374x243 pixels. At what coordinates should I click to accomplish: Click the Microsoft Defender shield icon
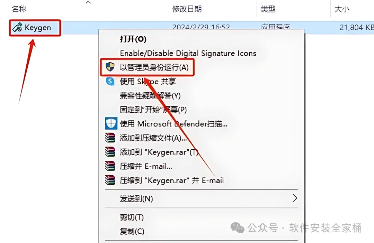click(x=111, y=123)
